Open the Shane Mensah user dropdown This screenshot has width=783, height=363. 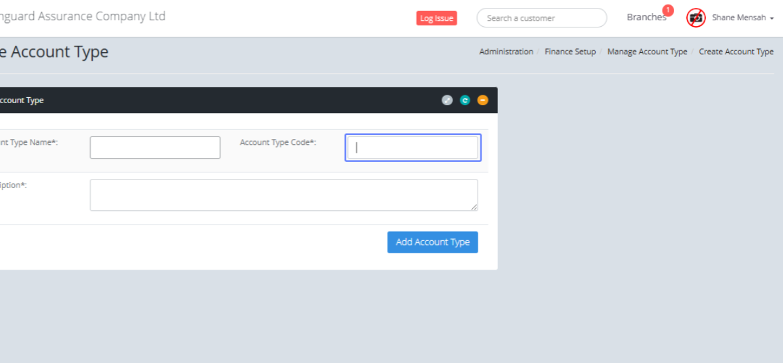point(739,18)
